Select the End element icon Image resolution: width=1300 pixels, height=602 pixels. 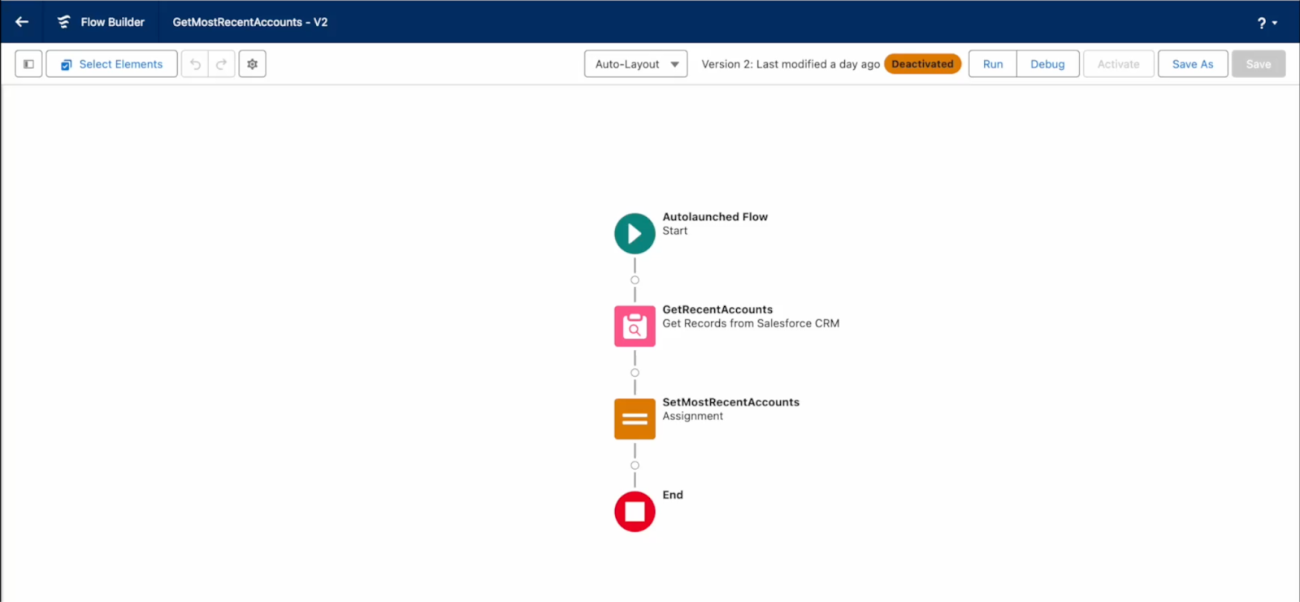(635, 512)
